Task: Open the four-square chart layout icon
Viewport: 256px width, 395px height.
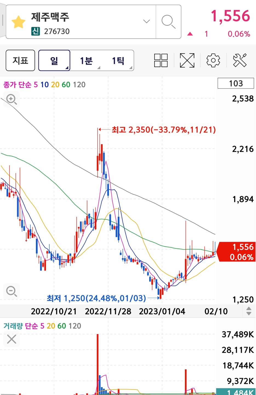Action: (x=161, y=60)
